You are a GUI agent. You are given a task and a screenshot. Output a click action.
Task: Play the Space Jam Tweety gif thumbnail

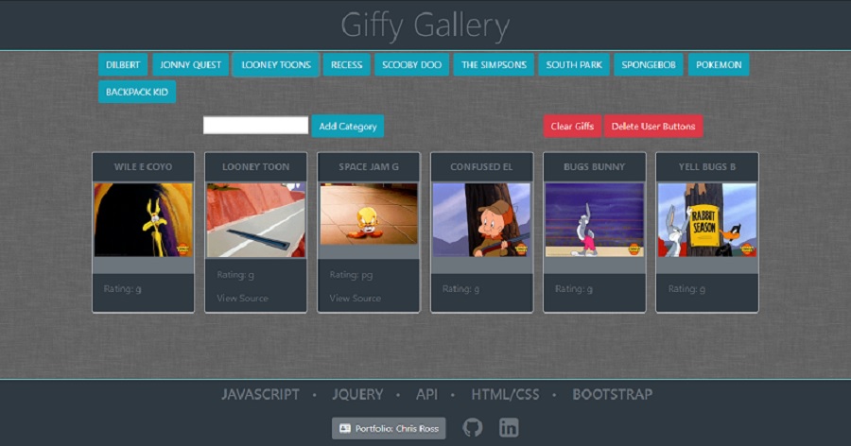click(369, 214)
